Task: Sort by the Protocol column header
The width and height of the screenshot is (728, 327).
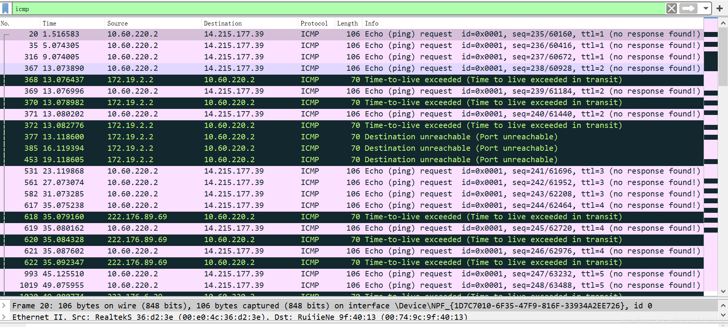Action: tap(316, 23)
